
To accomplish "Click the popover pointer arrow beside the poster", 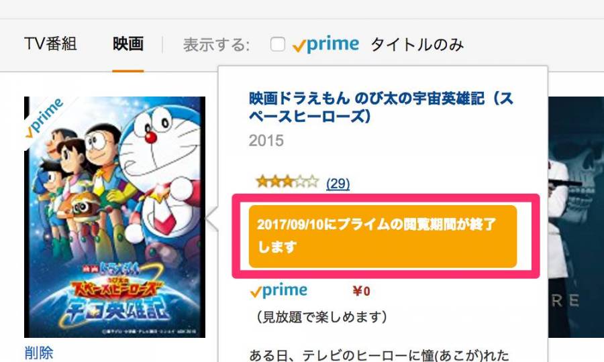I will click(212, 218).
